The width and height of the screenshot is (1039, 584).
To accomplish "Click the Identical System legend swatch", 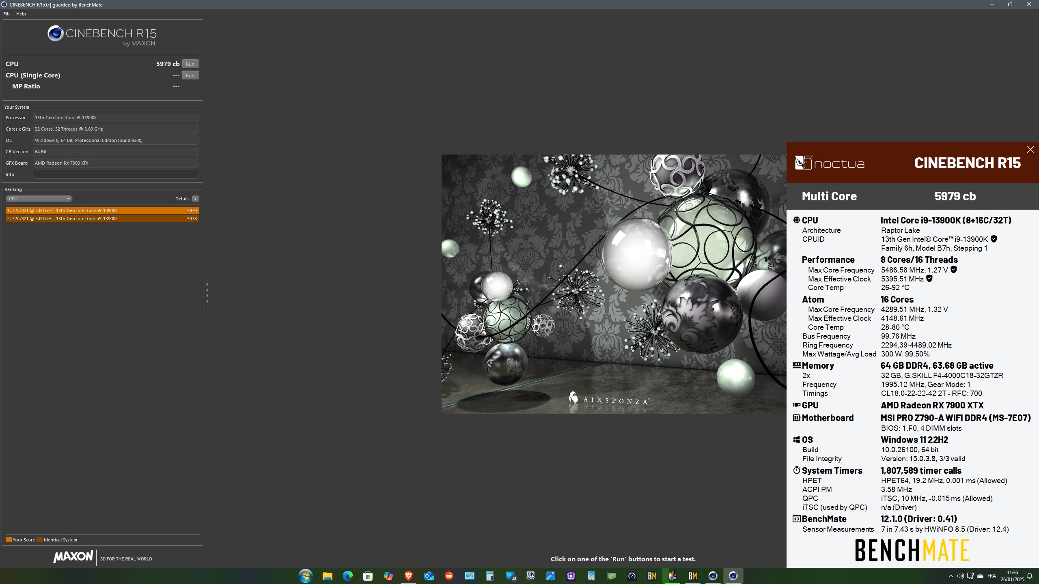I will (39, 540).
